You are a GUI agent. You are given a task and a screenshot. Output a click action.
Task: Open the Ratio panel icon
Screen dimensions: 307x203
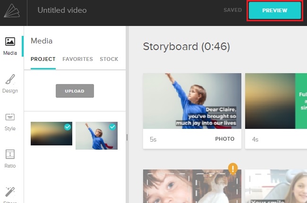click(x=10, y=154)
